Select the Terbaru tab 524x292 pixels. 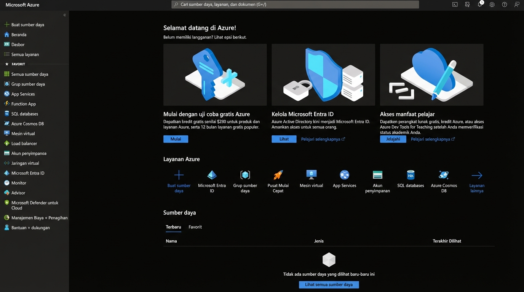coord(173,227)
